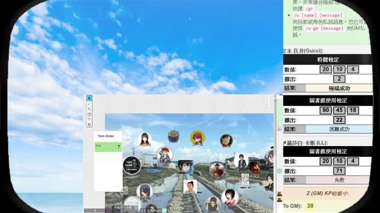Click the /gr shortcut in chat help
This screenshot has width=380, height=213.
pos(310,9)
